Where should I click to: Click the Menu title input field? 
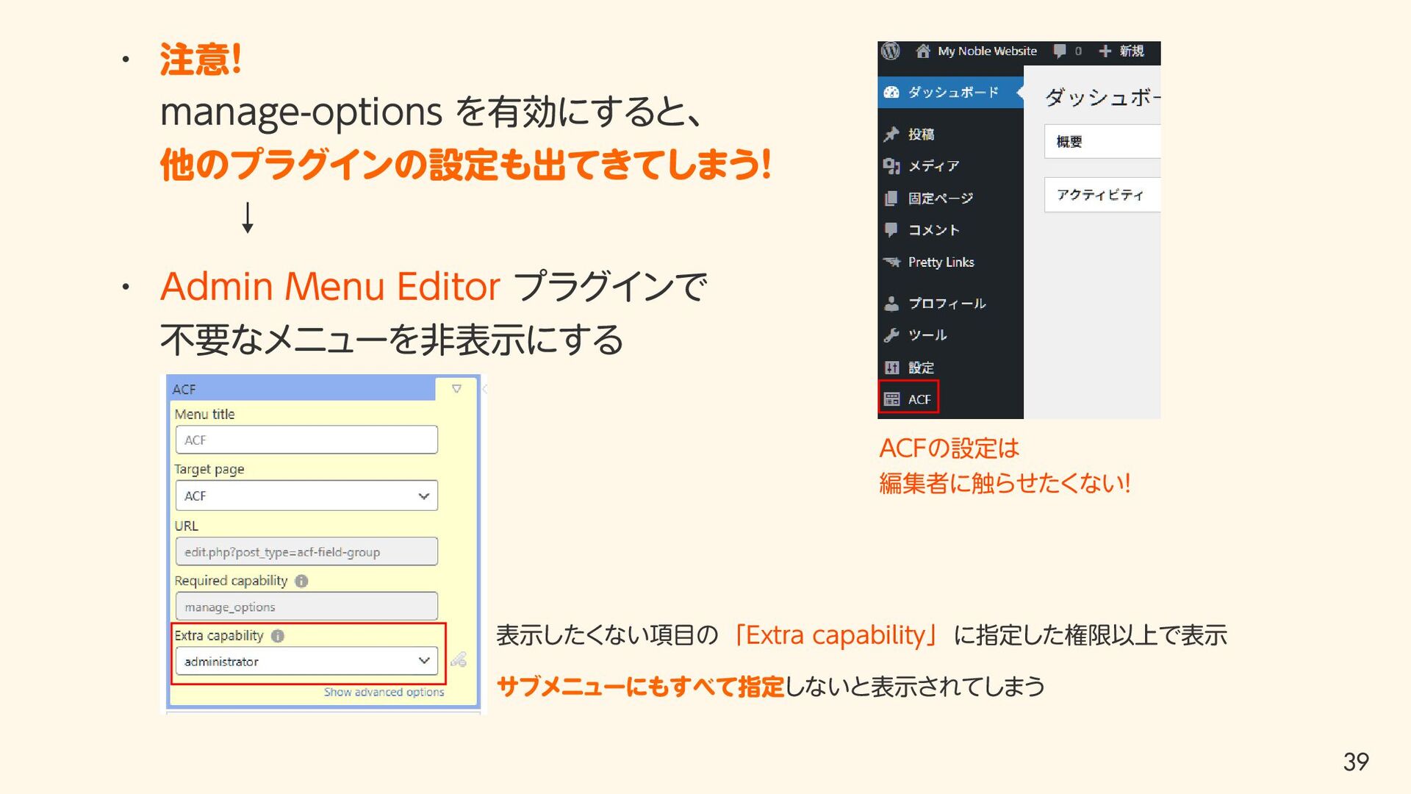[306, 440]
